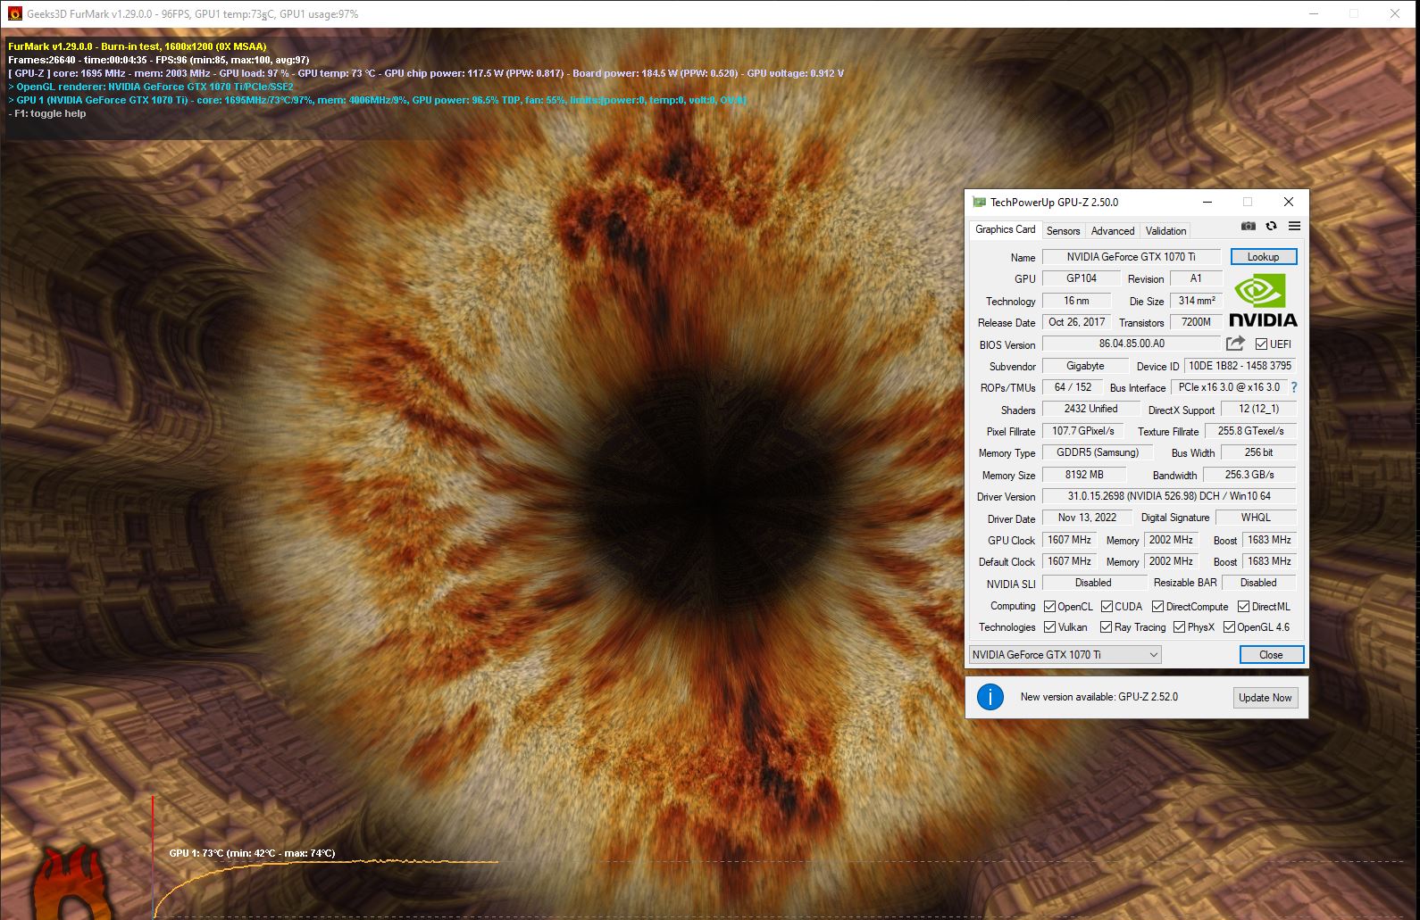Switch to the Sensors tab
Screen dimensions: 1420x920
pyautogui.click(x=1063, y=231)
